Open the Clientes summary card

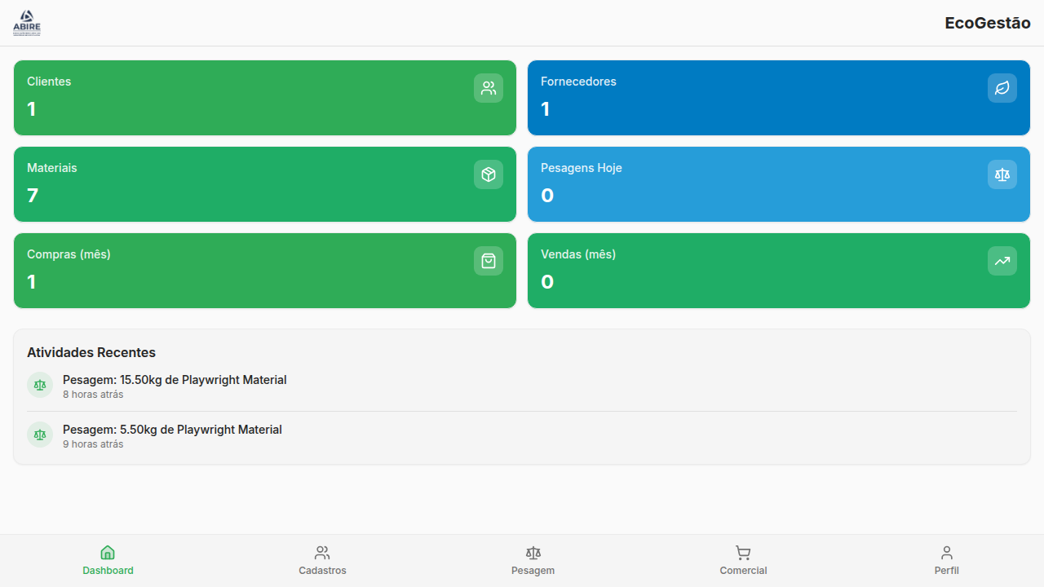click(x=245, y=98)
